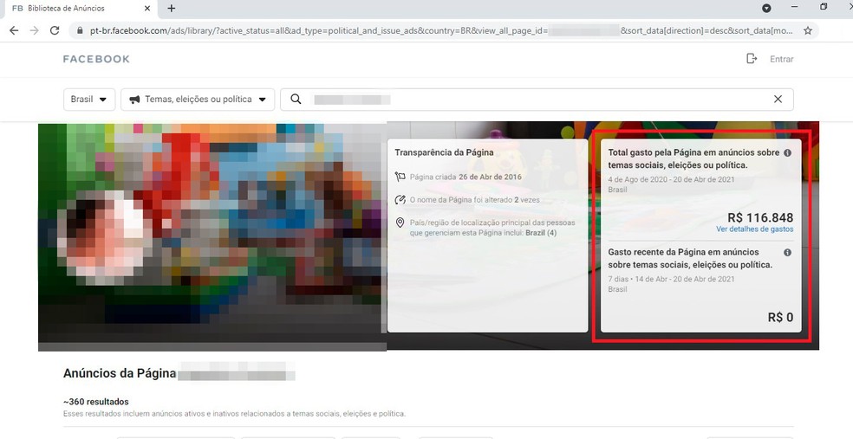853x439 pixels.
Task: Click the Brazil (4) location text
Action: click(x=541, y=233)
